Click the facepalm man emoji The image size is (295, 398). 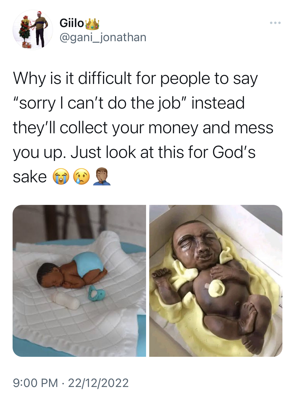[102, 177]
